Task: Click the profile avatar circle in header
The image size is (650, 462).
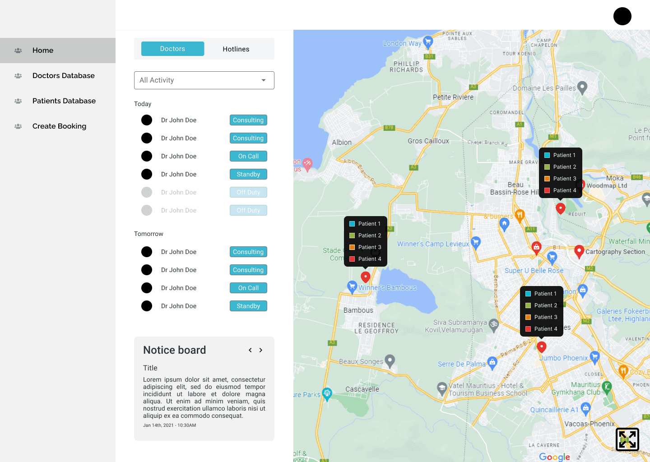Action: (x=622, y=16)
